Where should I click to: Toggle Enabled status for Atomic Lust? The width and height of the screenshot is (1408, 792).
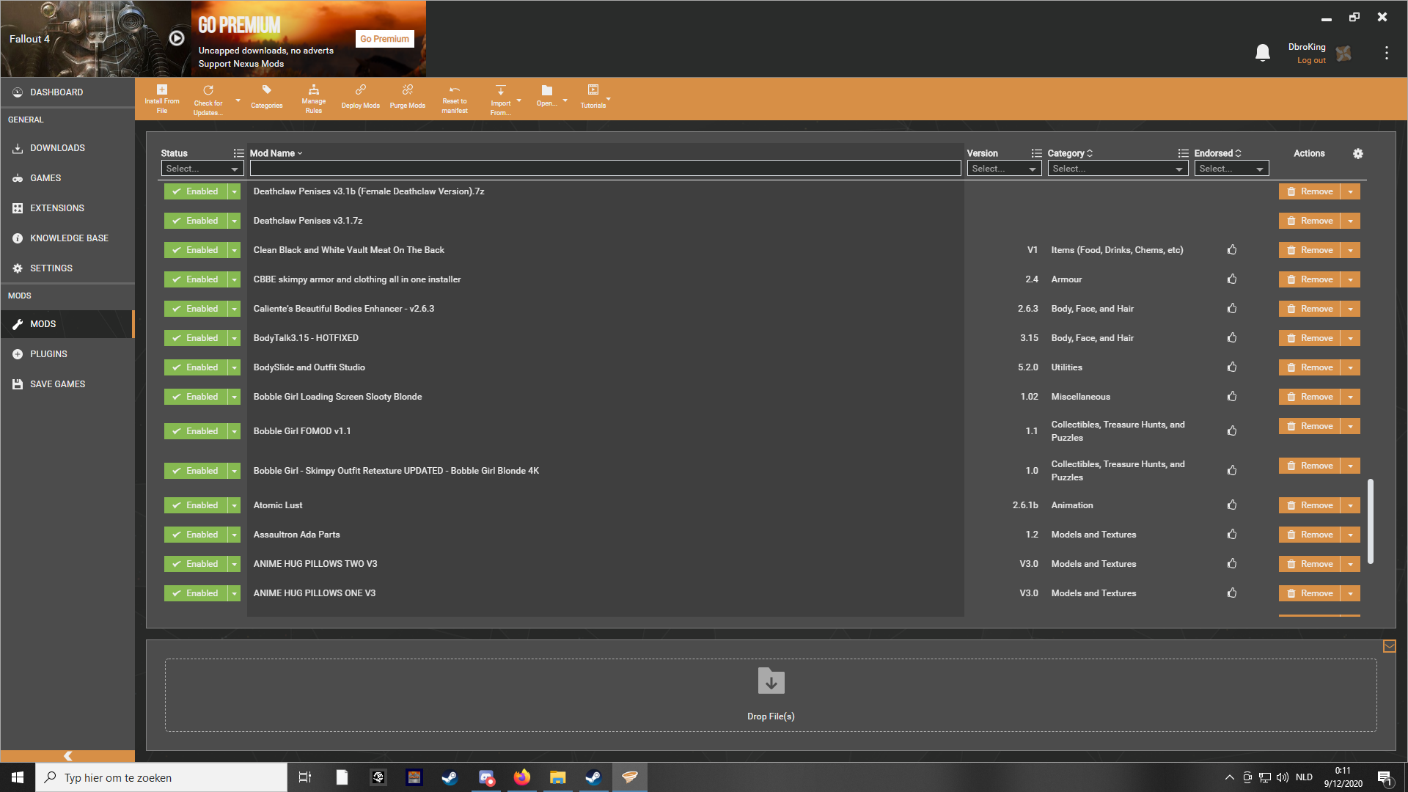pos(196,505)
